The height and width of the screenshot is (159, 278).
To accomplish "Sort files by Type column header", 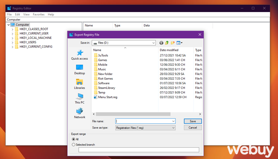I will (198, 50).
